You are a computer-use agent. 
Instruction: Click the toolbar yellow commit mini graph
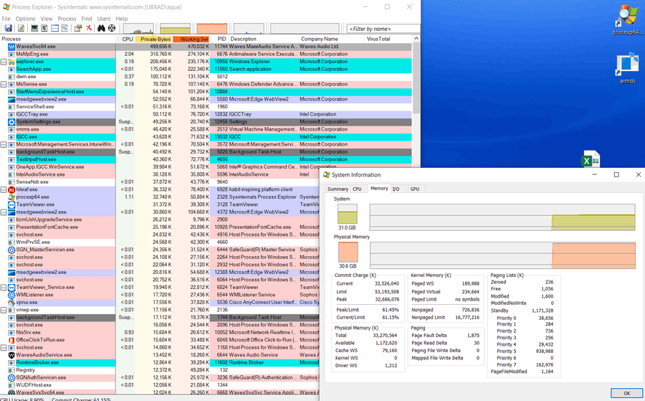click(176, 29)
